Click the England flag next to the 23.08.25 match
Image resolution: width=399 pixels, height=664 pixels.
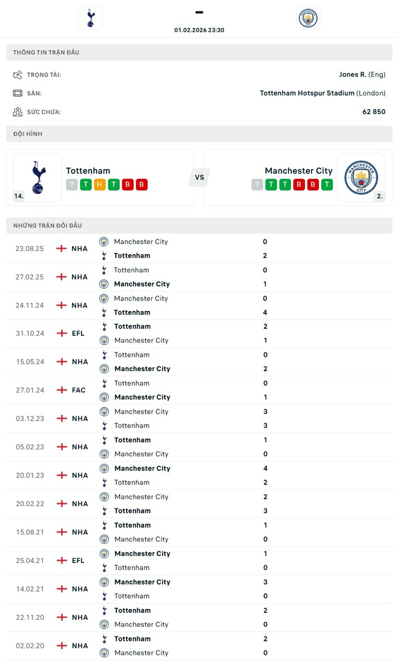click(x=61, y=248)
